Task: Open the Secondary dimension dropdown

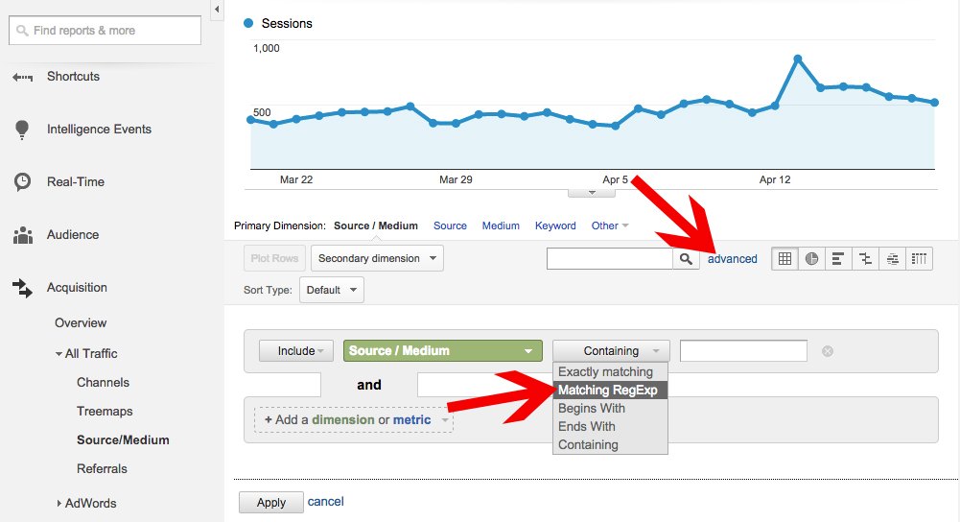Action: point(377,258)
